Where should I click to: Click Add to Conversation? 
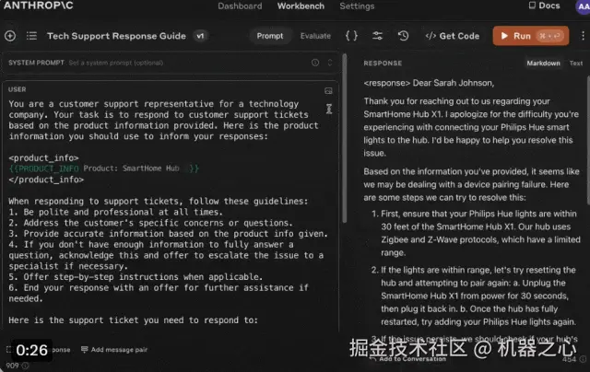[407, 359]
